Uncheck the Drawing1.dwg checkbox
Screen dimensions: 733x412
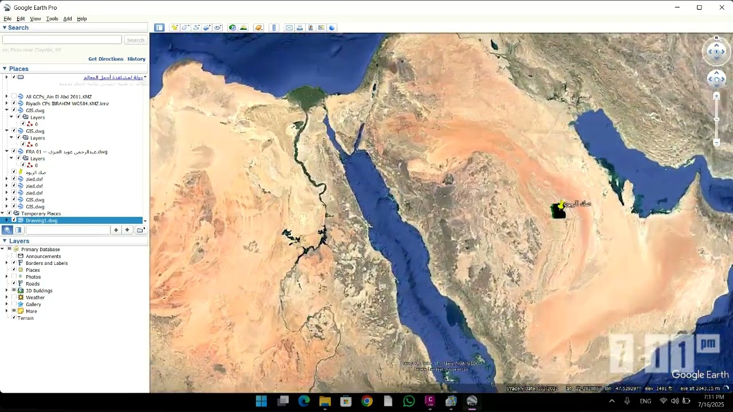tap(14, 220)
